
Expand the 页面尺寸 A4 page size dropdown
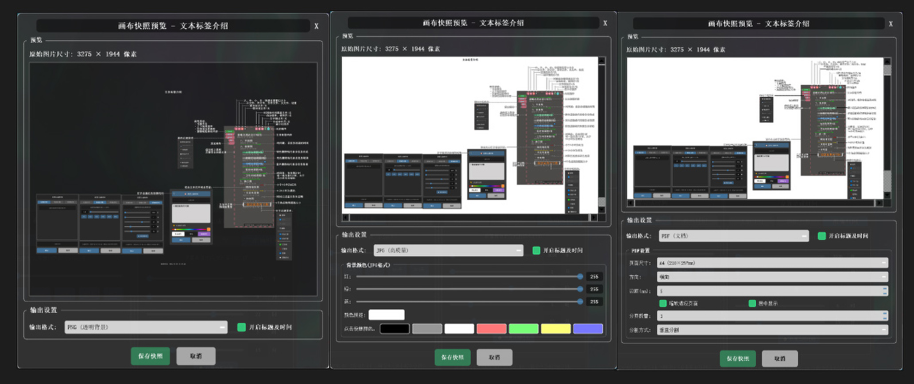772,263
